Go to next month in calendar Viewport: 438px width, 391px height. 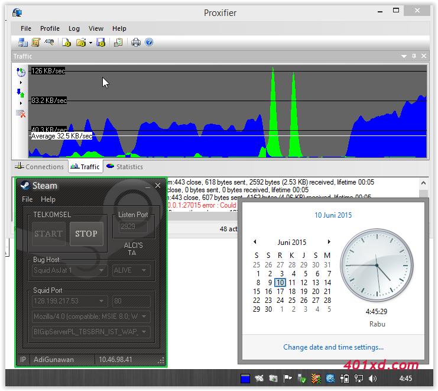[x=329, y=242]
